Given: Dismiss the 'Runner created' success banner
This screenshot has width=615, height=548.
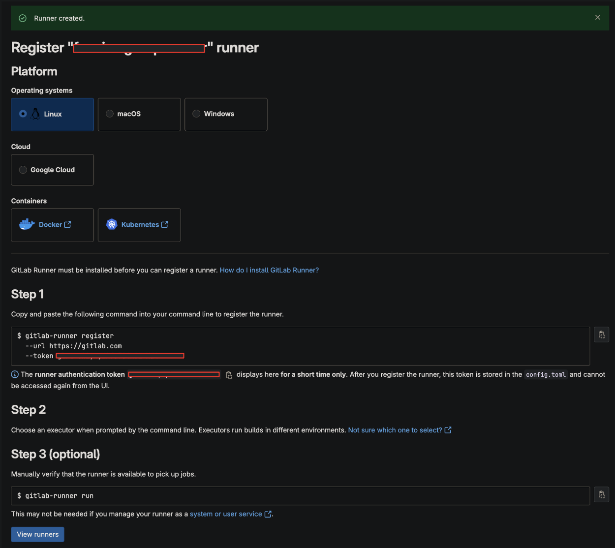Looking at the screenshot, I should [597, 17].
